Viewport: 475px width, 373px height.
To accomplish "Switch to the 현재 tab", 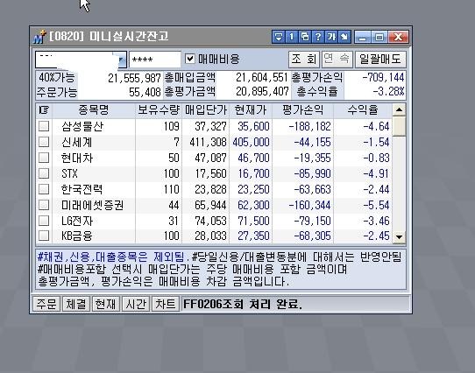I will pos(106,304).
